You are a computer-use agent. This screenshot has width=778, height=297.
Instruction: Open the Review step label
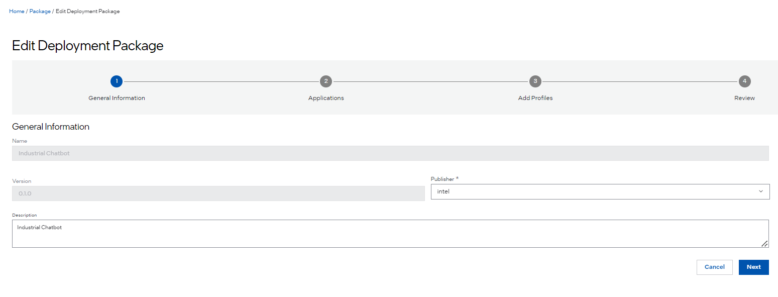coord(744,98)
